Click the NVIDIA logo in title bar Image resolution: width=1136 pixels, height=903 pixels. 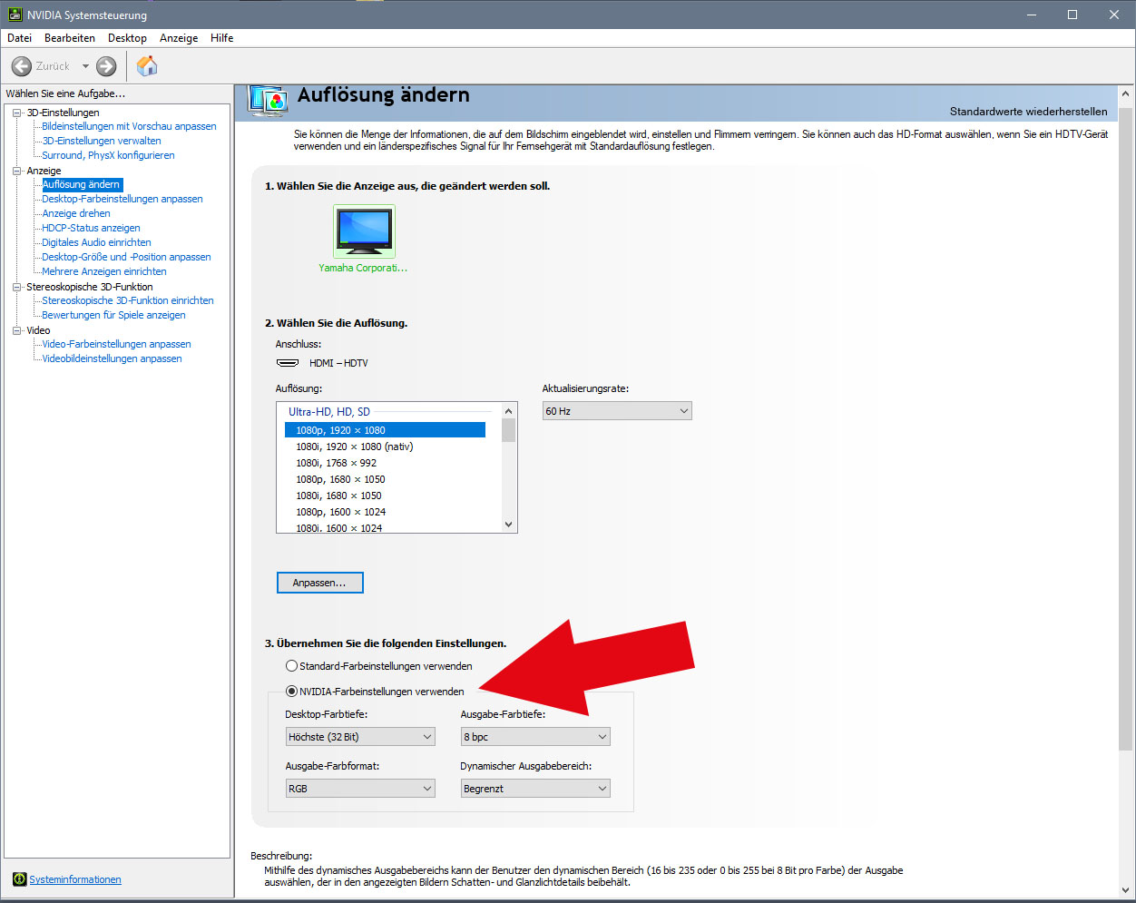(x=15, y=15)
